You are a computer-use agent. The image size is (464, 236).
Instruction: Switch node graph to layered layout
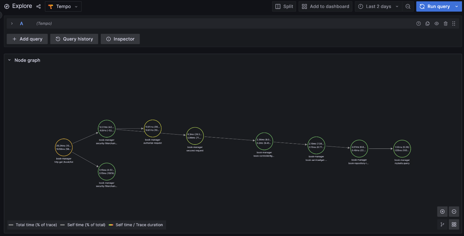click(442, 224)
